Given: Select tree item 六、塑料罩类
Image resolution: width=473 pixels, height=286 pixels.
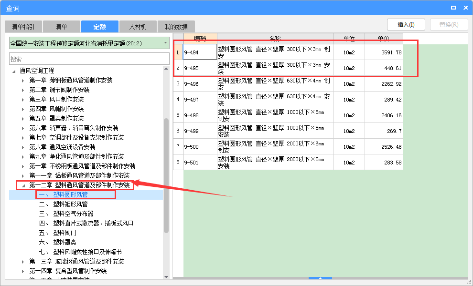Looking at the screenshot, I should point(58,242).
